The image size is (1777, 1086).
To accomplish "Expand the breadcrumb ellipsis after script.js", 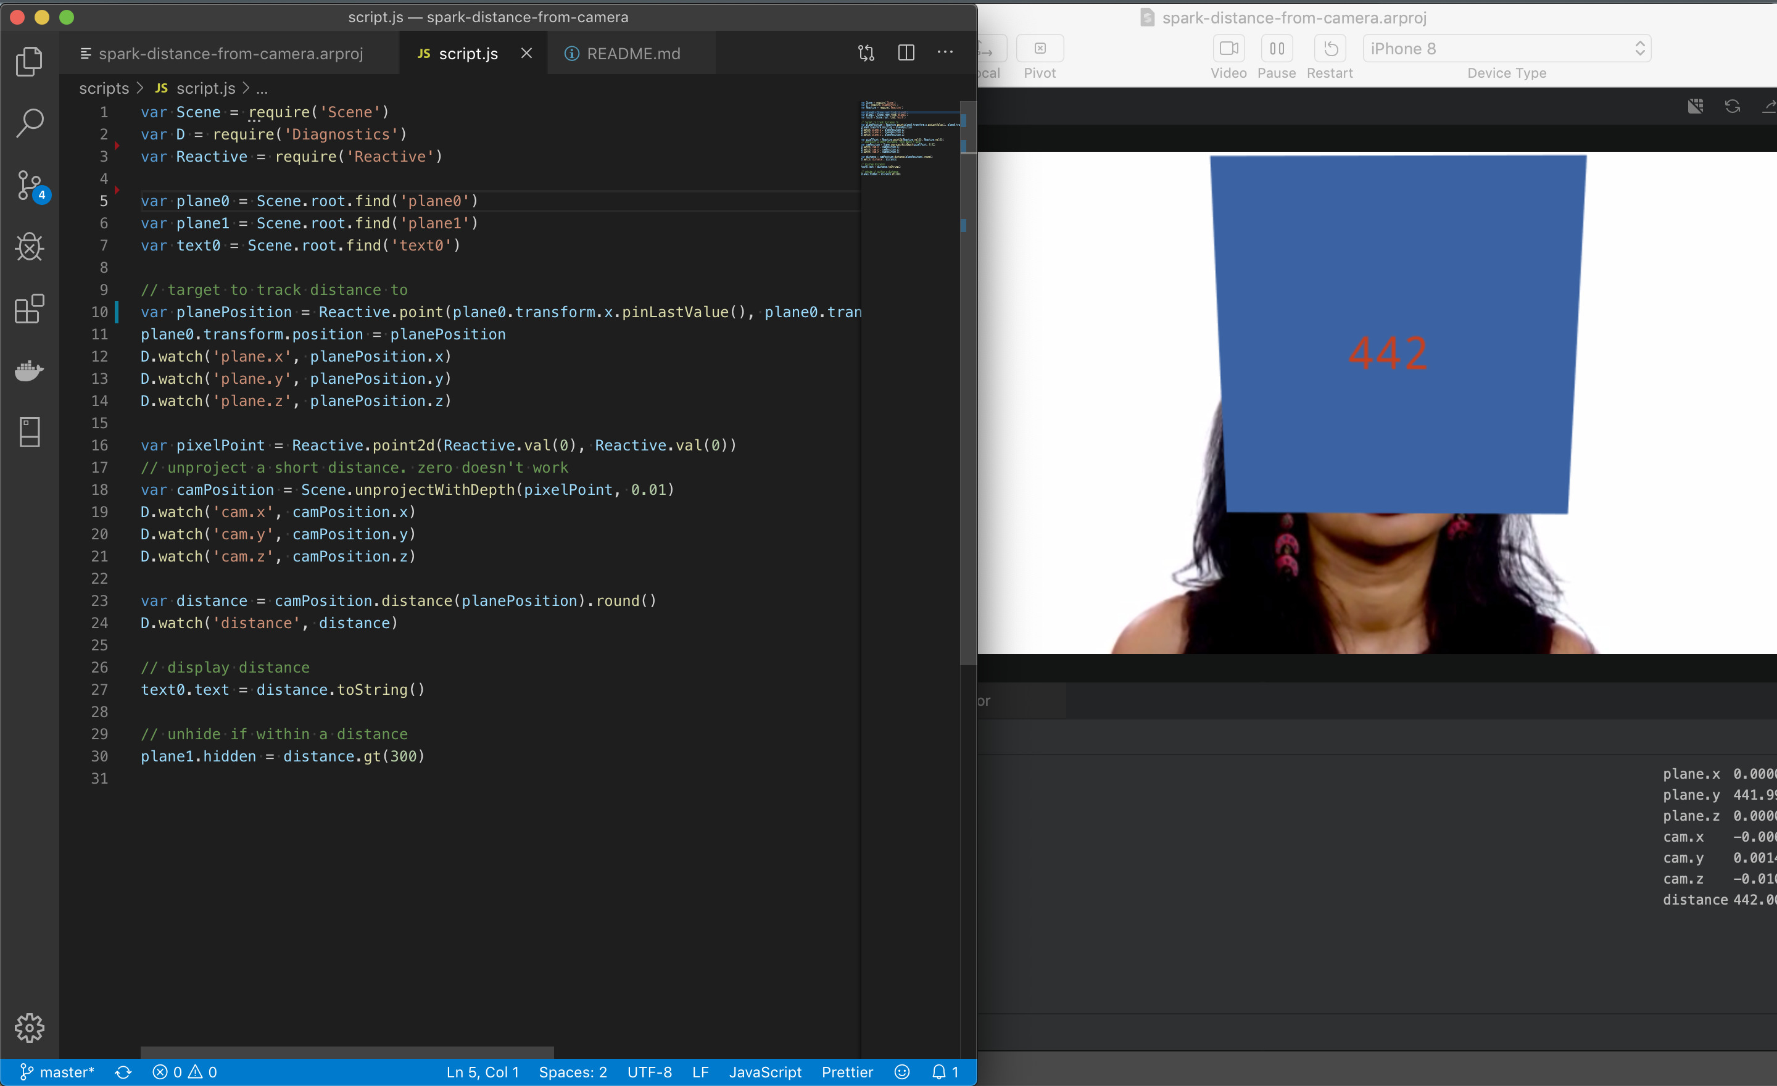I will coord(262,89).
